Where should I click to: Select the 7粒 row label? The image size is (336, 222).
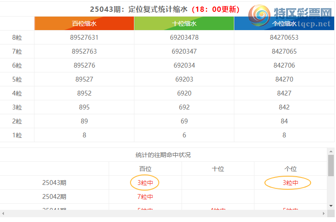[x=17, y=51]
